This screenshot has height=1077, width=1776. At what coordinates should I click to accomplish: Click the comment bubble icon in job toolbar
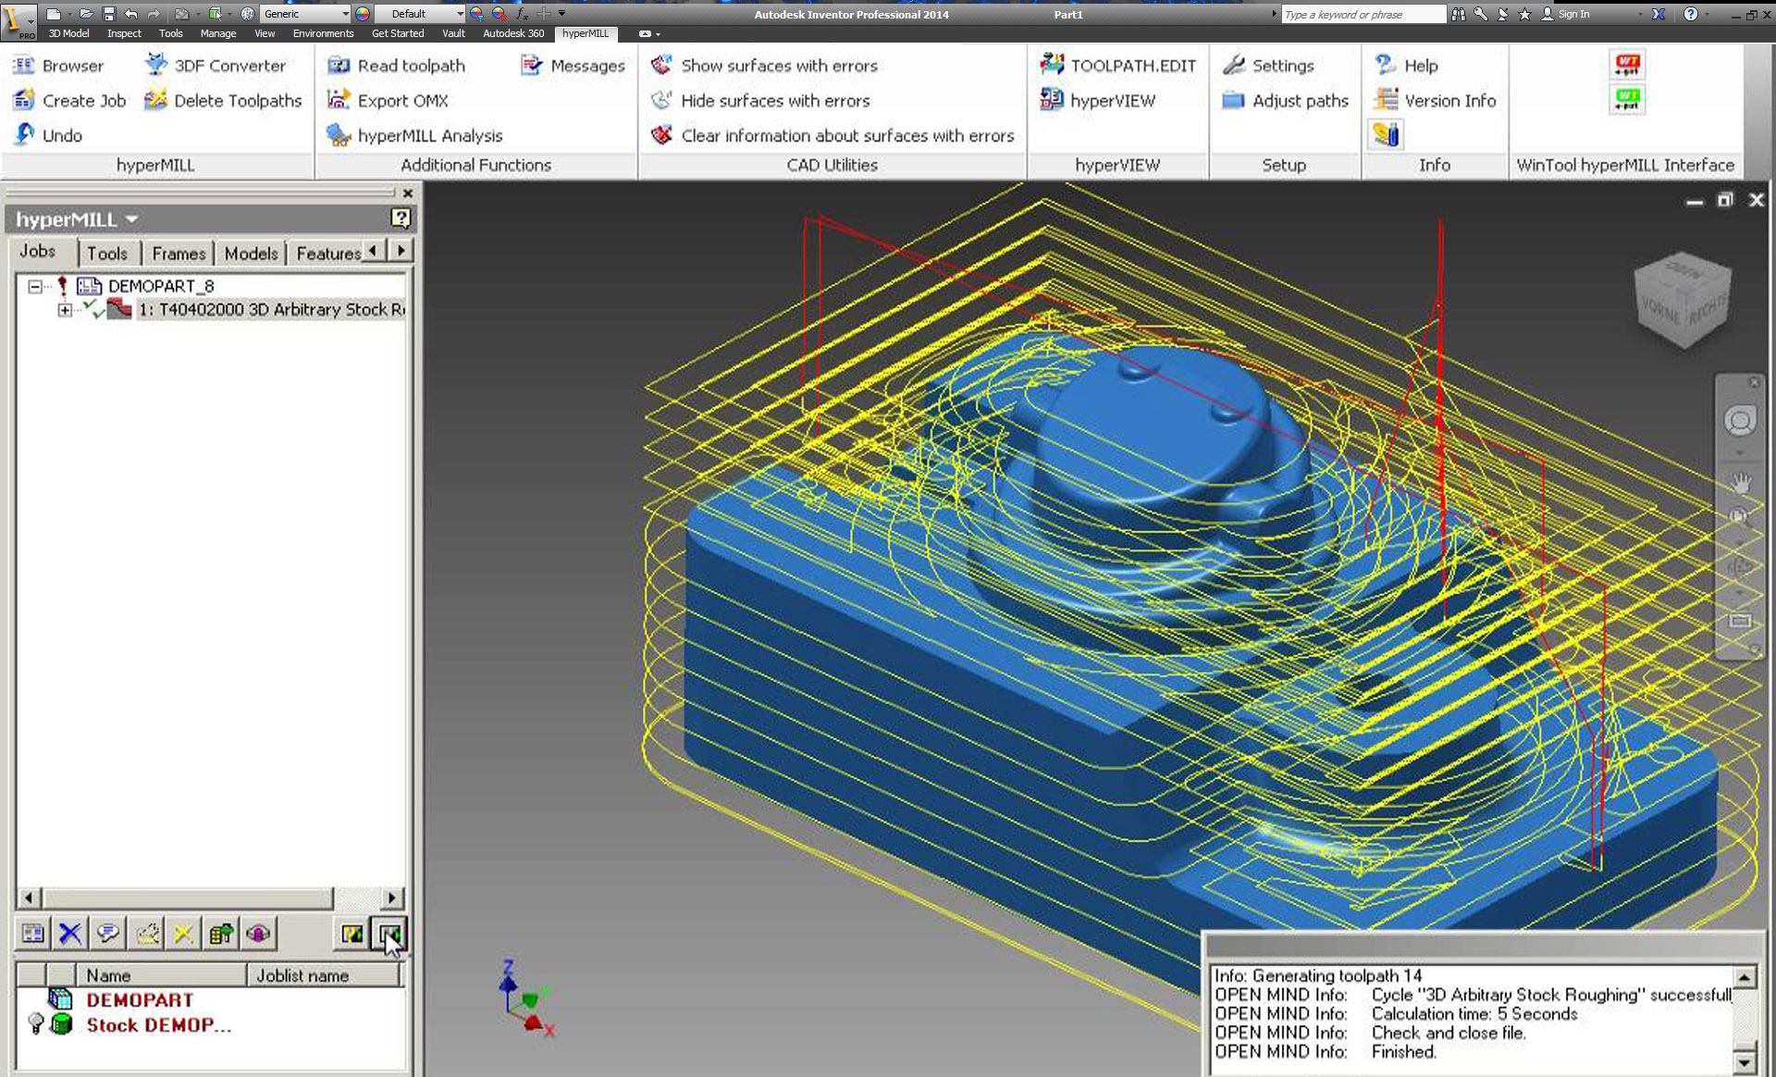tap(108, 934)
